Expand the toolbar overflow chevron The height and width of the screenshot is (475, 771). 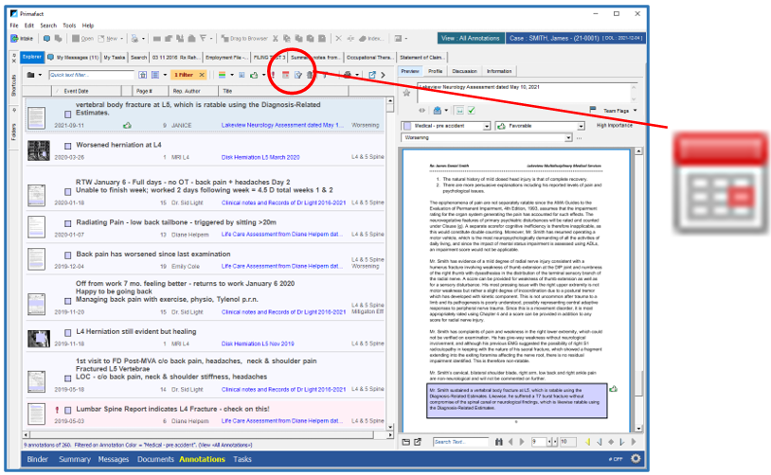[x=383, y=75]
